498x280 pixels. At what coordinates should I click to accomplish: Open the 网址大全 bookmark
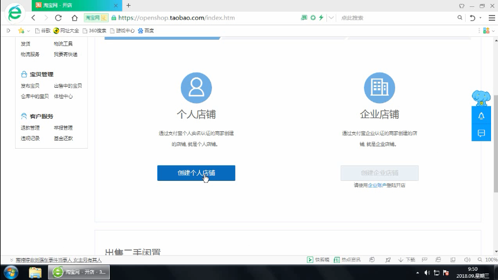coord(66,31)
